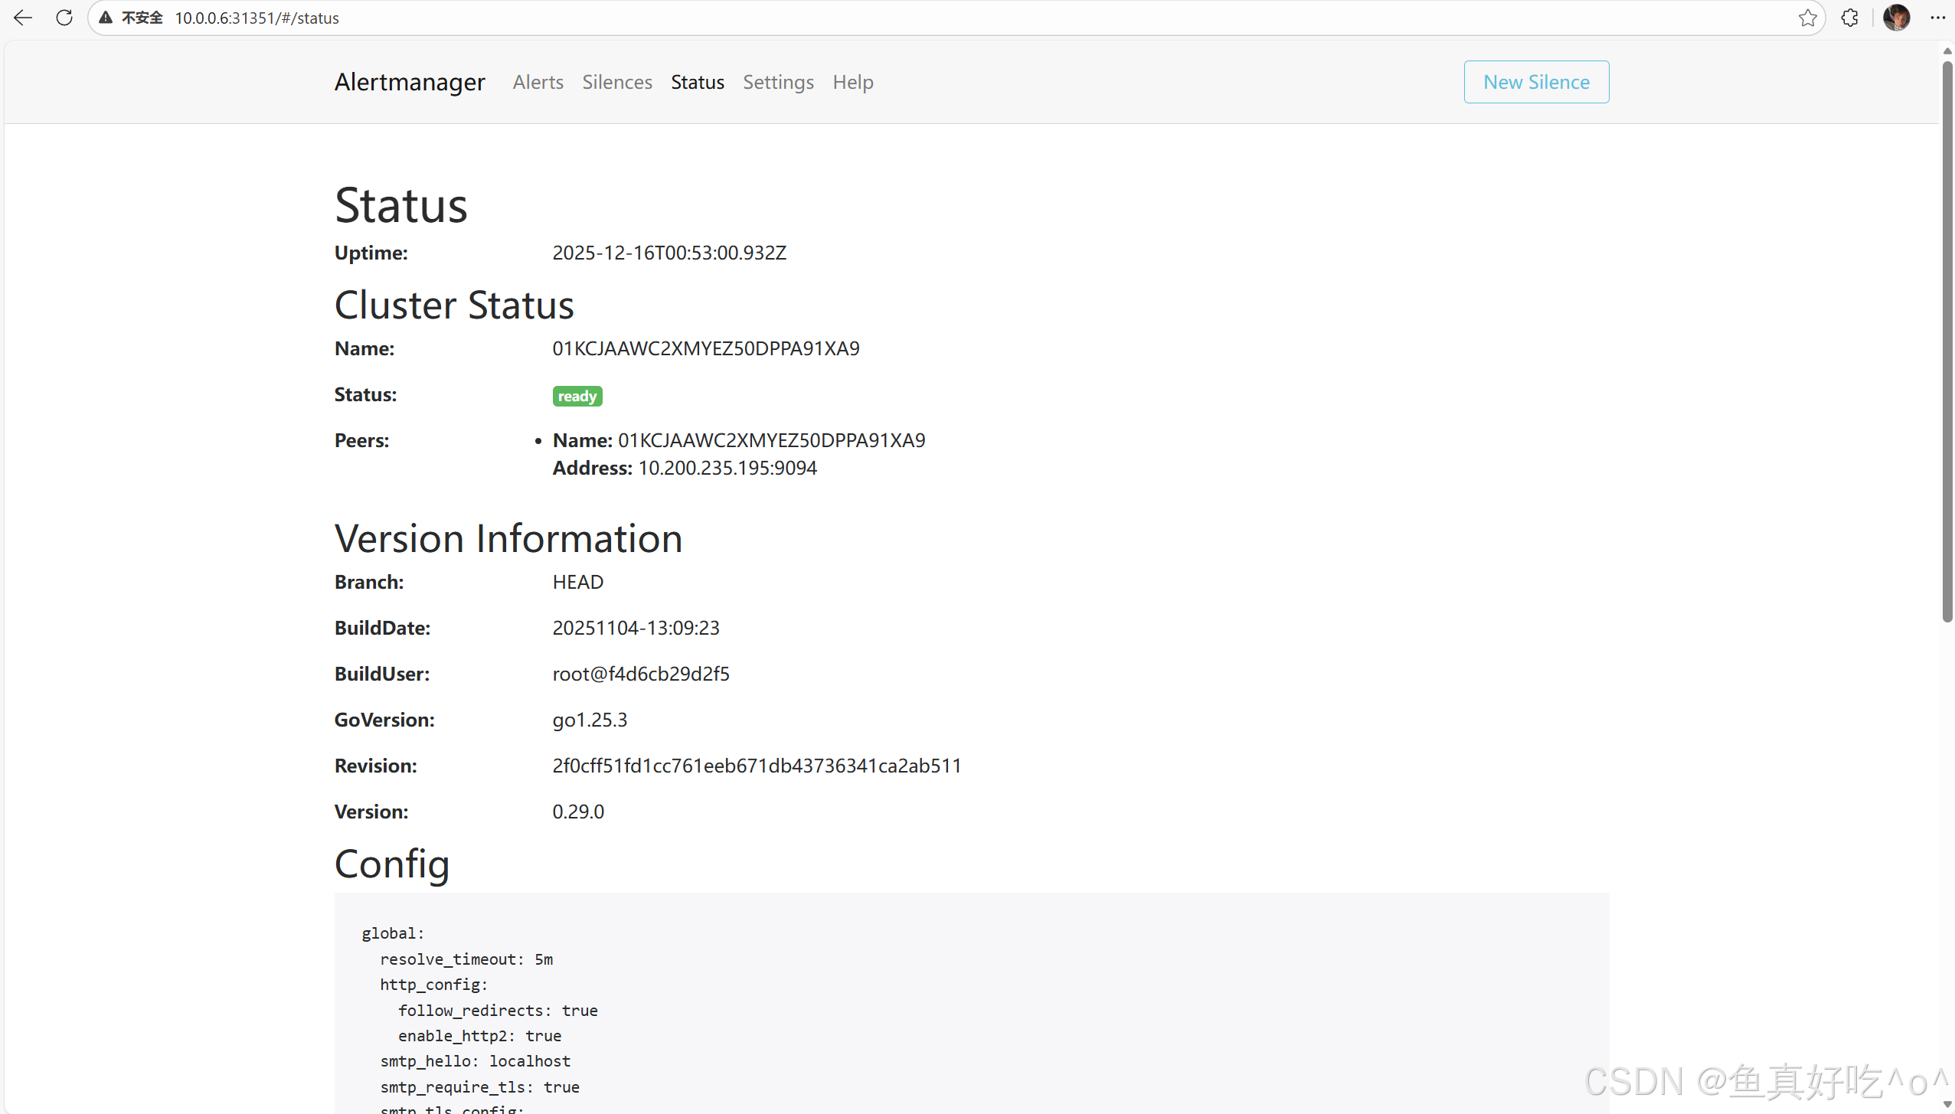The image size is (1955, 1114).
Task: Open the Help link in navbar
Action: [x=852, y=82]
